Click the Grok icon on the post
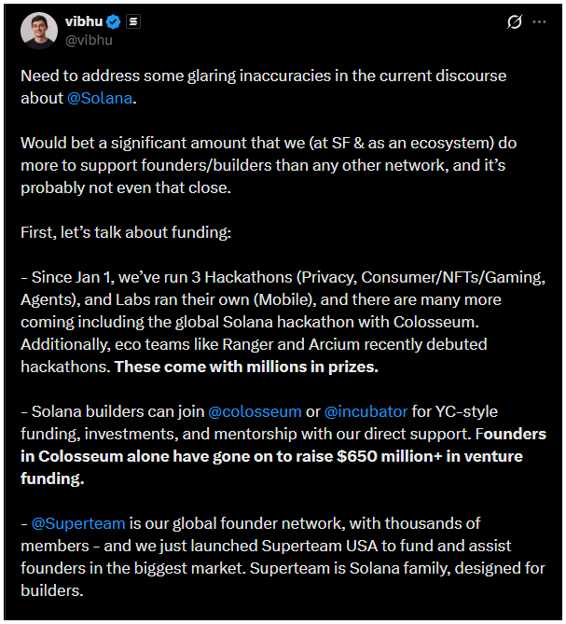This screenshot has width=566, height=624. coord(513,22)
